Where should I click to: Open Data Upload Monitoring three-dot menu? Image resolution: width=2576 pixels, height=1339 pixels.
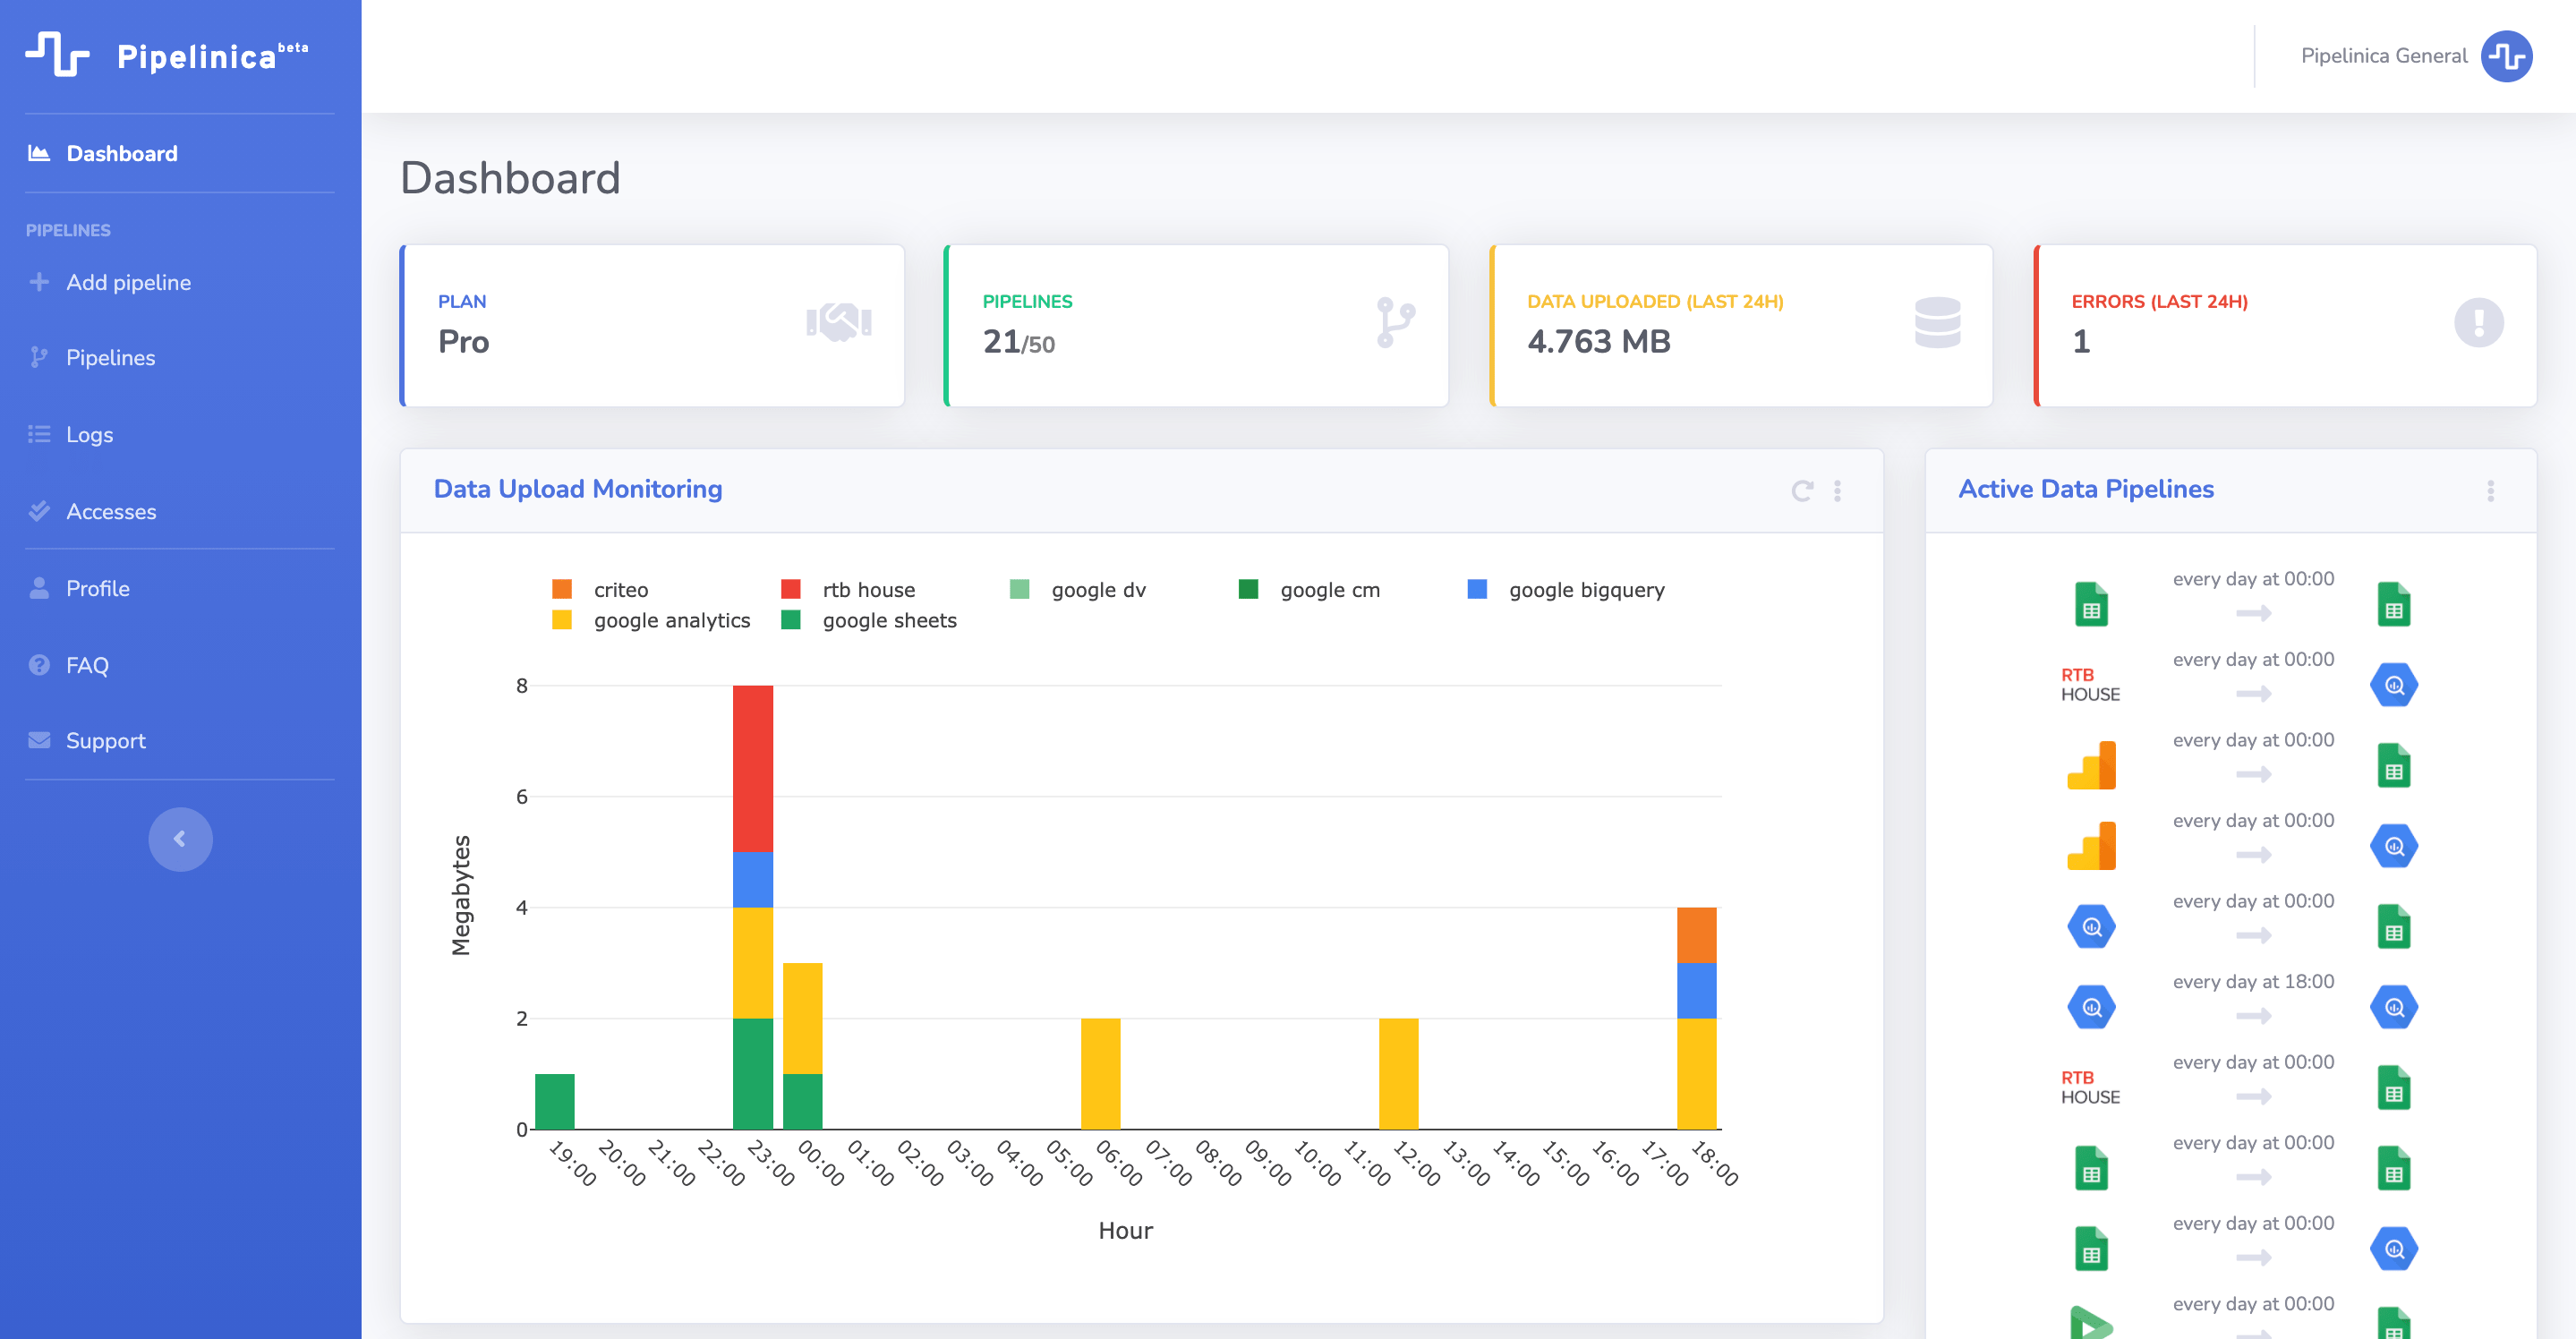(1837, 490)
